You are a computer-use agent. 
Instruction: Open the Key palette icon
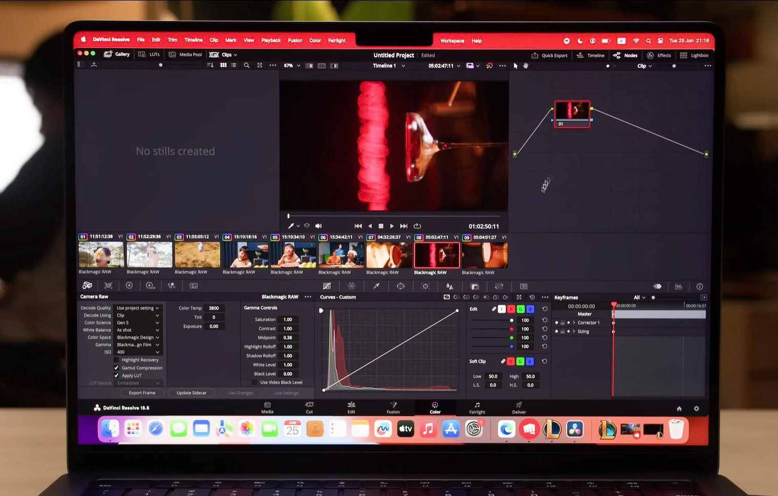tap(474, 286)
